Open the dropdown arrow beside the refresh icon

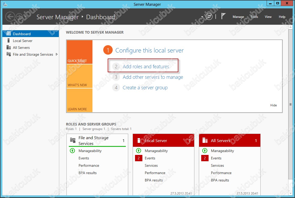pos(202,17)
